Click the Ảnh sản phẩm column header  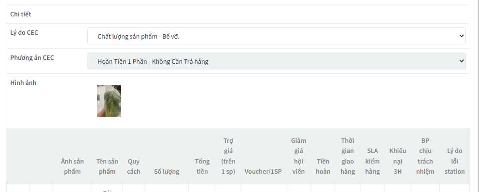click(x=72, y=166)
